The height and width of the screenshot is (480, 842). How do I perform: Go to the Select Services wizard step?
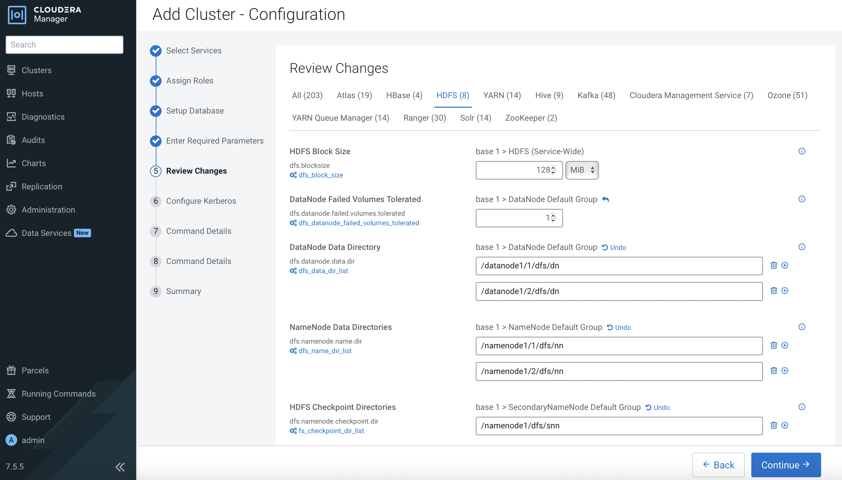[193, 51]
